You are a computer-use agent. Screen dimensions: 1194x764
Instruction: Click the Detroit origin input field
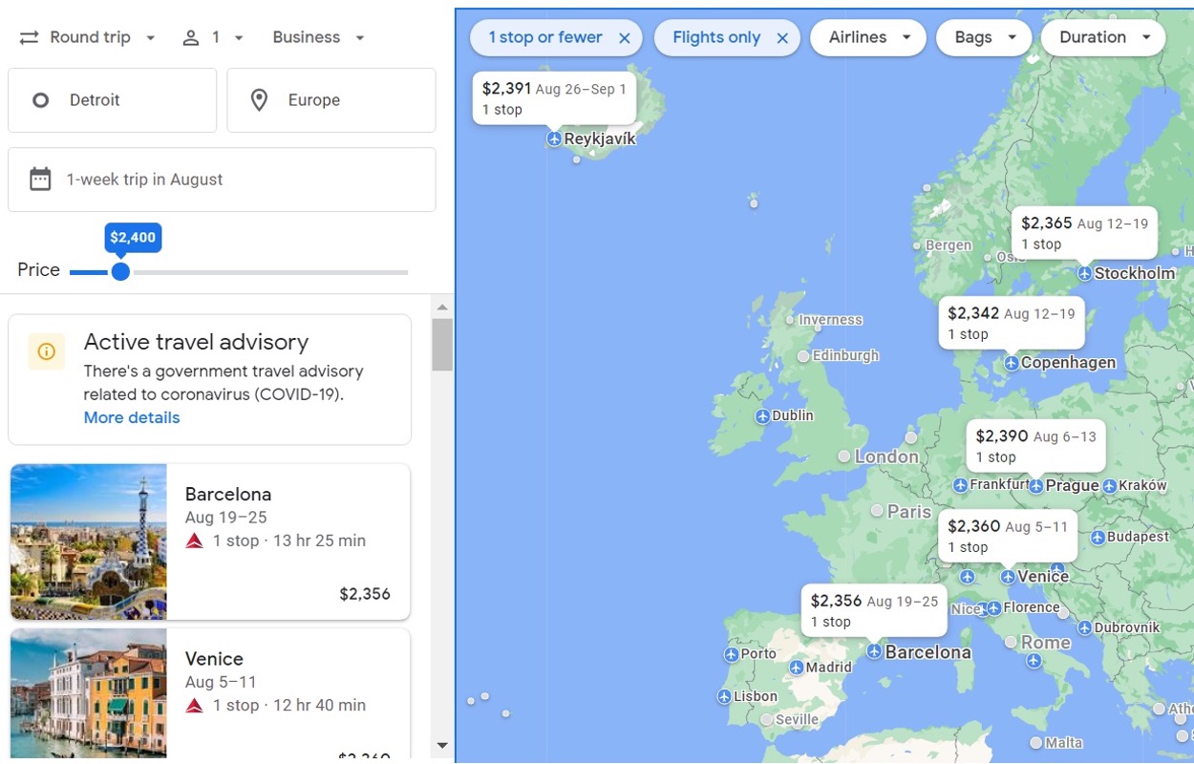(112, 100)
